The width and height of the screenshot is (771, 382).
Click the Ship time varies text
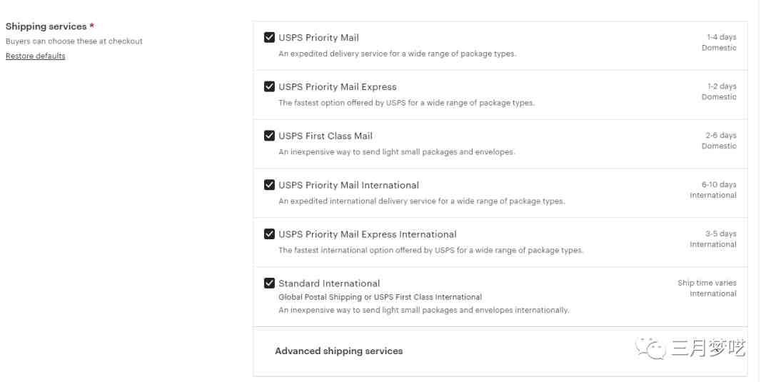707,283
